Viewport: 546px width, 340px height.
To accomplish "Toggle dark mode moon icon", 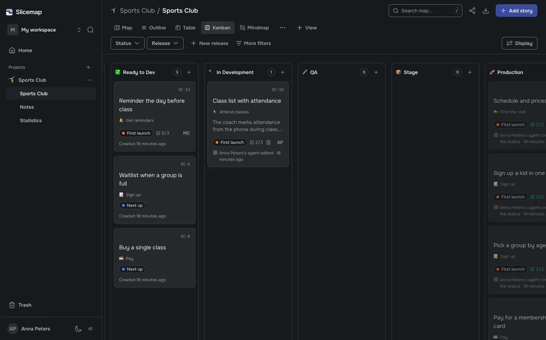I will 78,329.
